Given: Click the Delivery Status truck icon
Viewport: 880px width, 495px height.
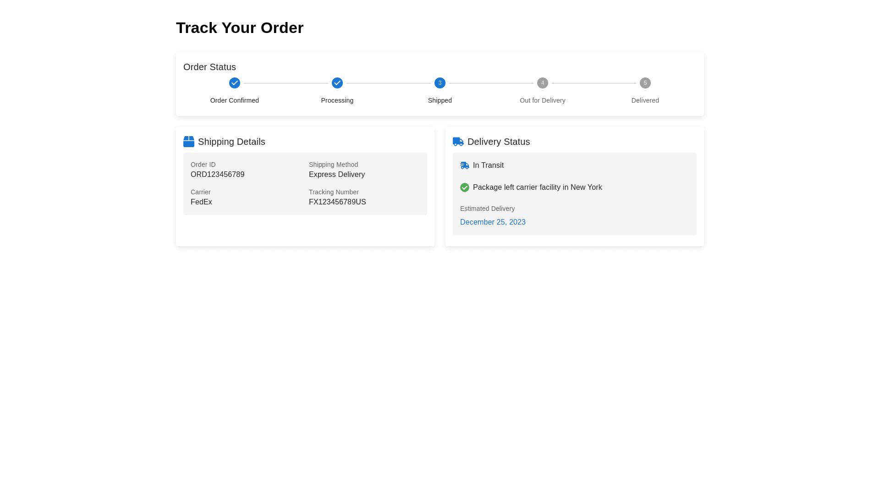Looking at the screenshot, I should tap(458, 142).
